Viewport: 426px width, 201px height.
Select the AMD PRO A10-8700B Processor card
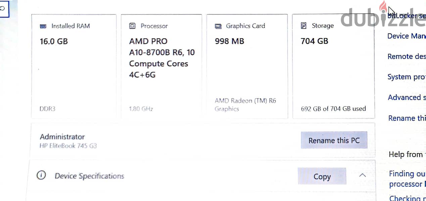pyautogui.click(x=161, y=66)
